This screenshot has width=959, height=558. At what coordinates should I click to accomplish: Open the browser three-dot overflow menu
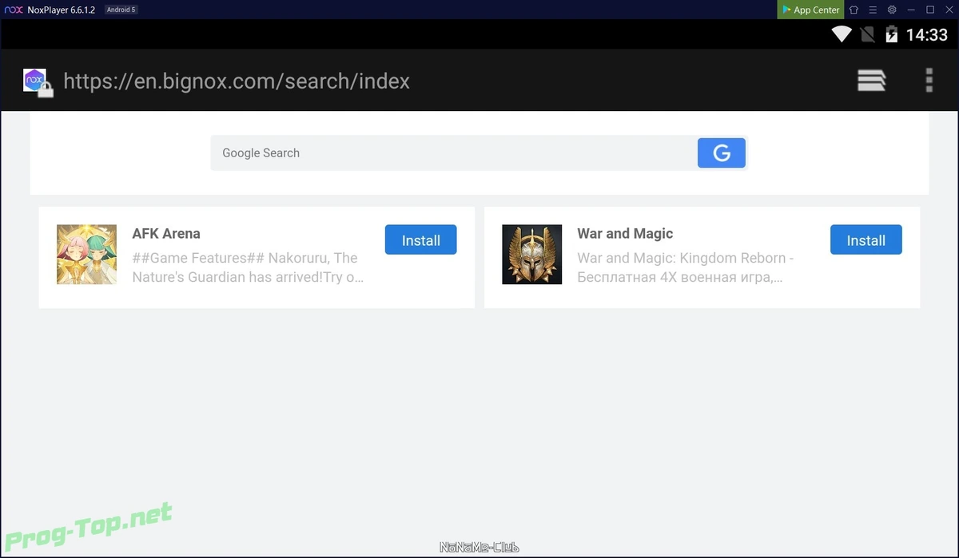pos(929,81)
